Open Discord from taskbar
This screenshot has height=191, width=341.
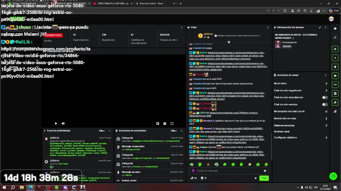point(66,188)
